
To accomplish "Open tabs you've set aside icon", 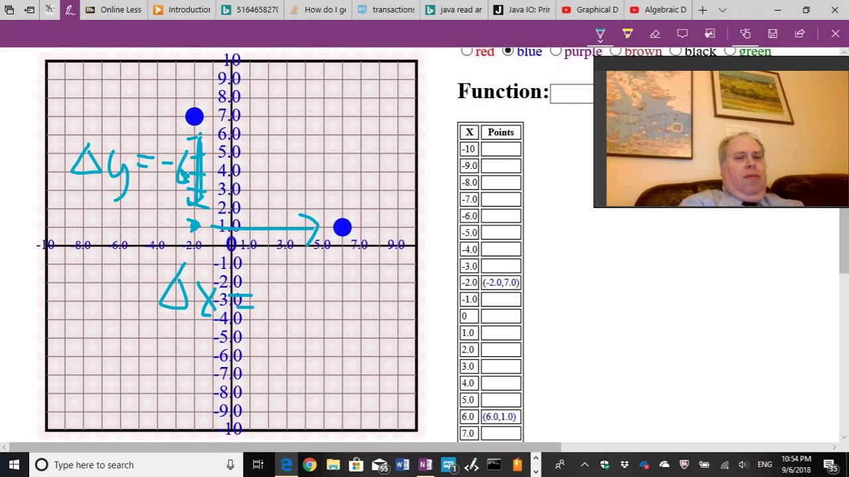I will pyautogui.click(x=9, y=10).
